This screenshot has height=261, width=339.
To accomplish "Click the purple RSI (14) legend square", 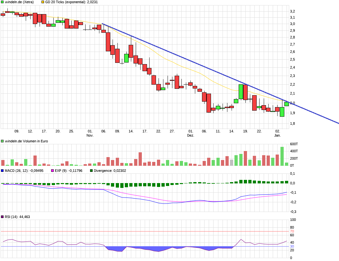I will coord(2,217).
